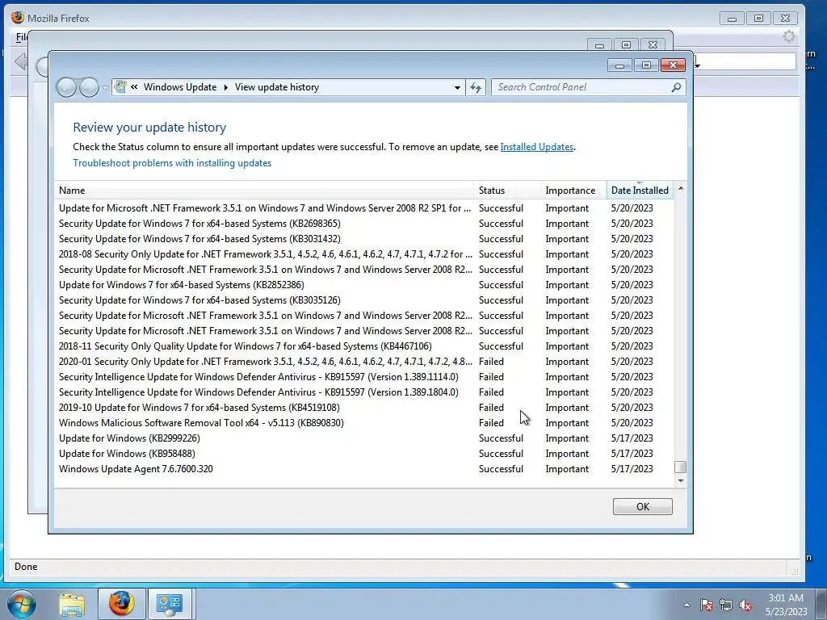Screen dimensions: 827x620
Task: Click the Windows Start button
Action: pos(22,604)
